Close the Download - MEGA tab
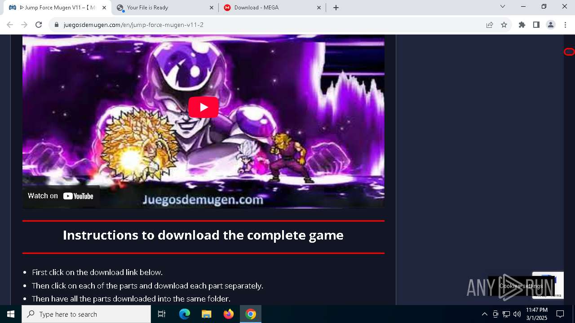 click(x=319, y=8)
